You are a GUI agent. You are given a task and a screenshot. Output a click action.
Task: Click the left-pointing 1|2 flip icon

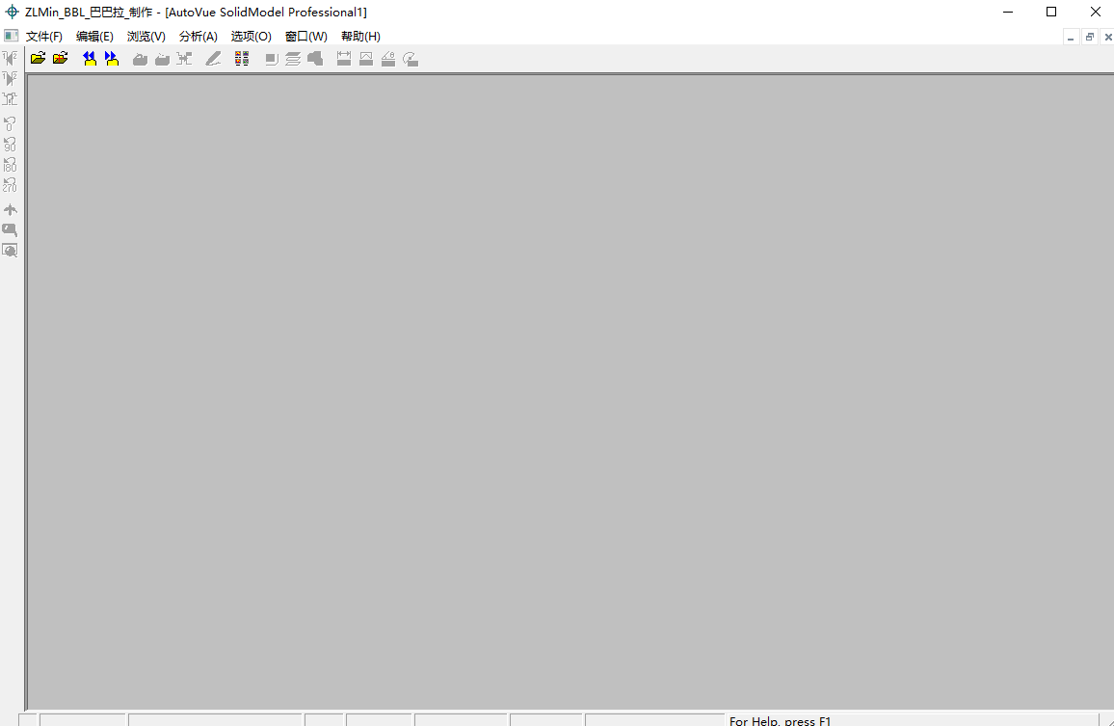pos(10,58)
